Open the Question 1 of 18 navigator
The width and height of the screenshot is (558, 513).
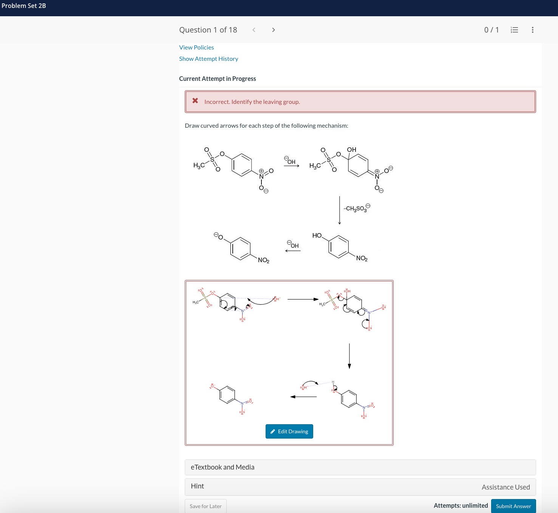[208, 29]
